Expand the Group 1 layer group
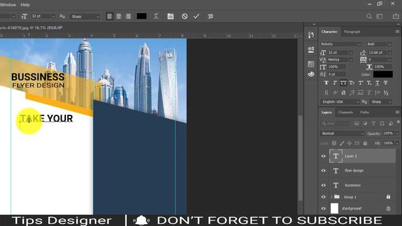This screenshot has width=402, height=226. click(x=331, y=197)
